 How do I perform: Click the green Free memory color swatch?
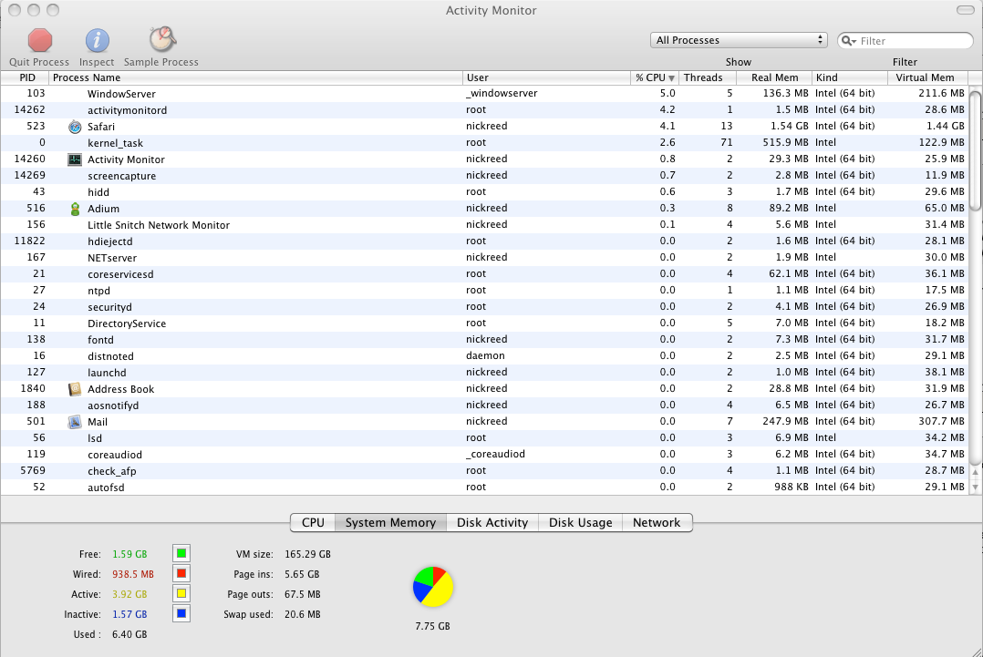click(x=181, y=554)
